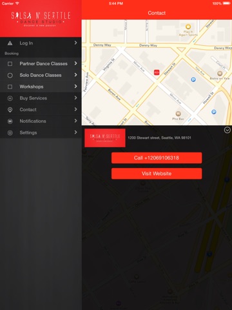
Task: Open the Buy Services chevron arrow
Action: coord(75,98)
